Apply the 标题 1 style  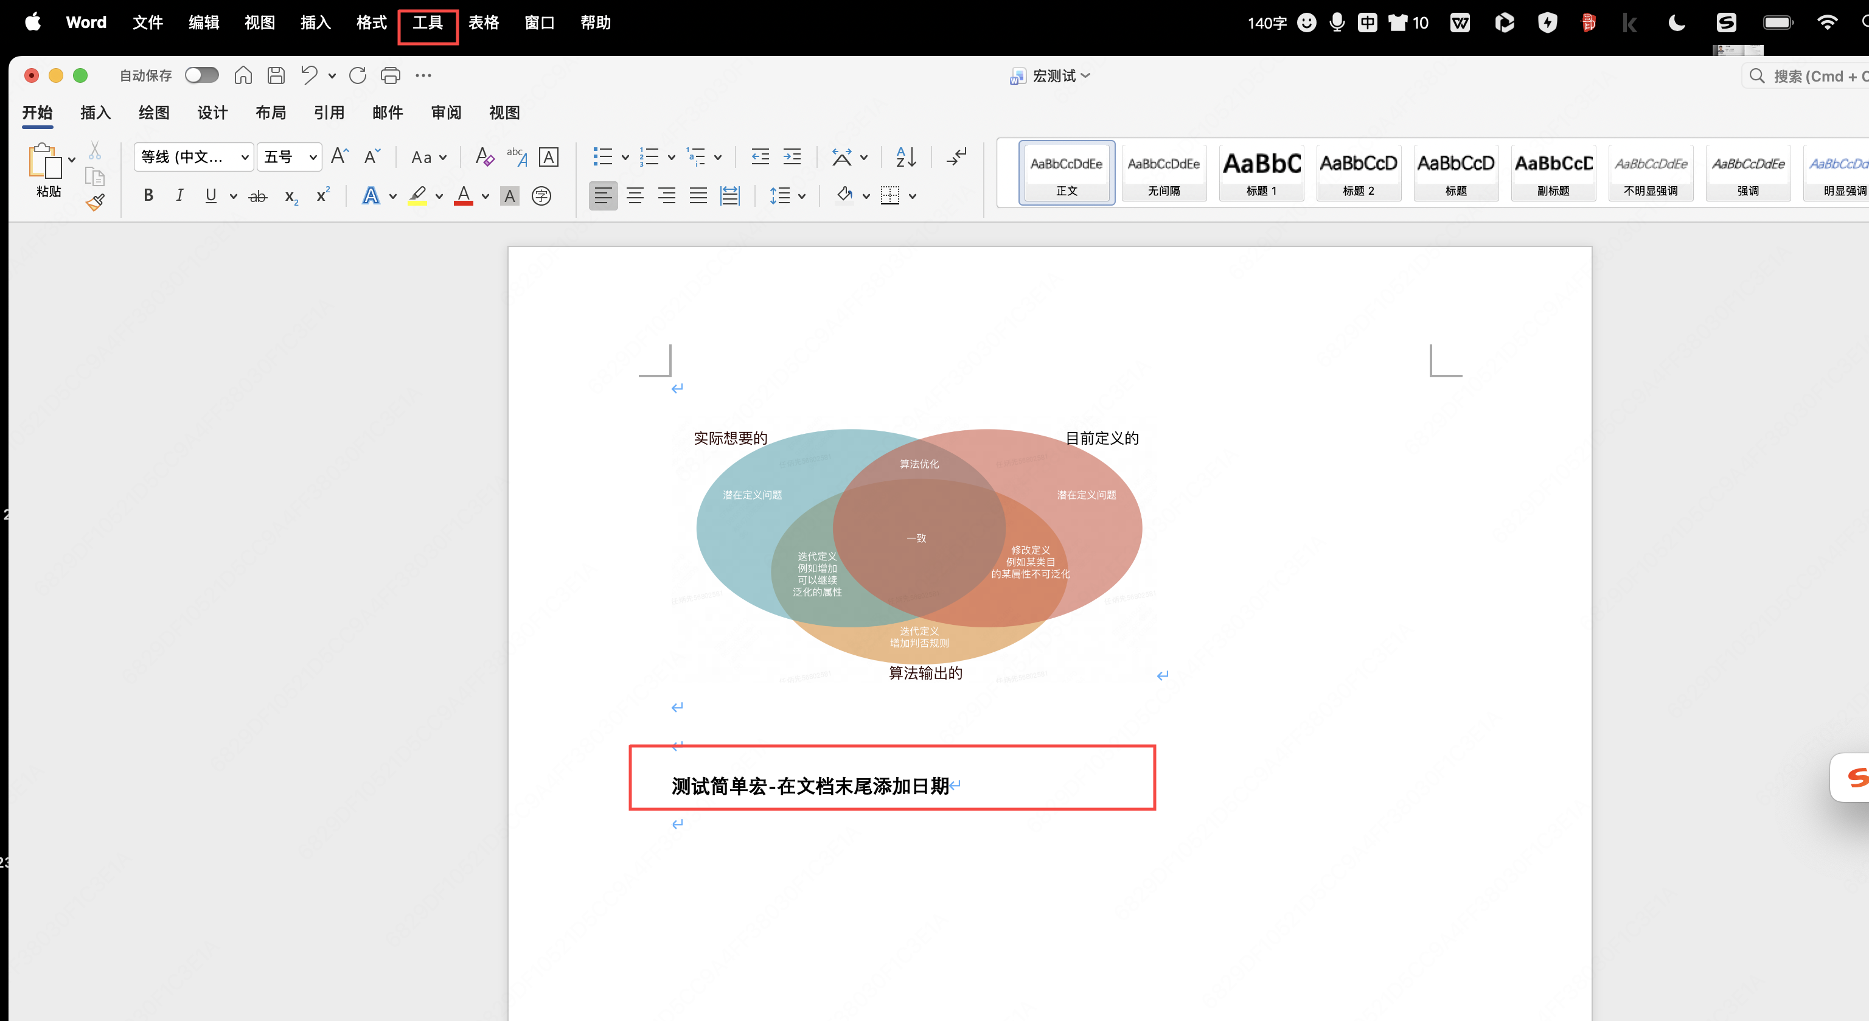1261,173
